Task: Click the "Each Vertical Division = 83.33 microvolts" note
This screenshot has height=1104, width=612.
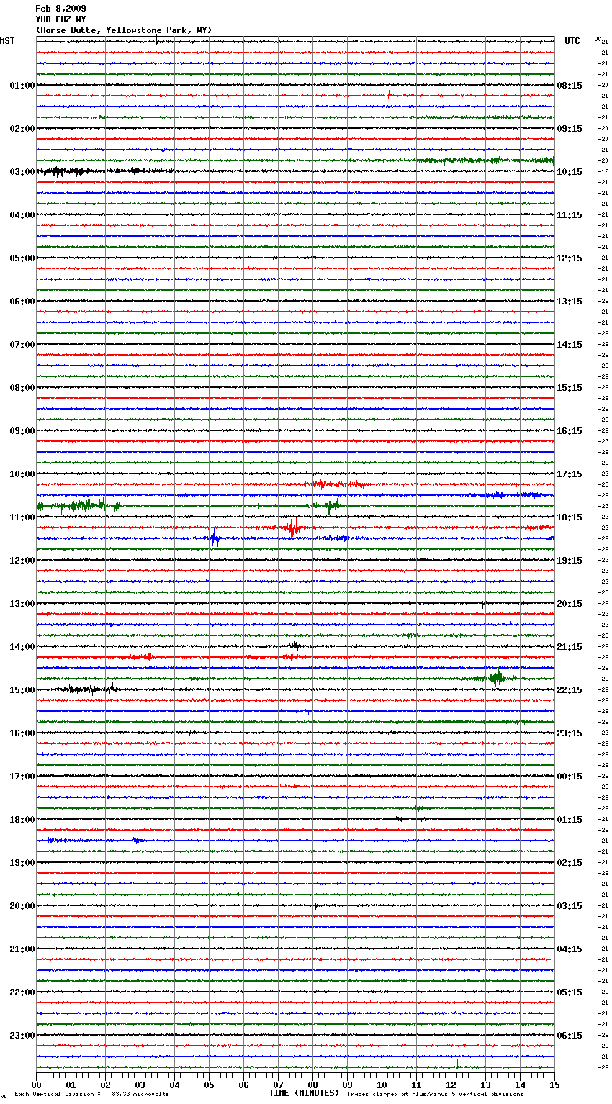Action: [91, 1095]
